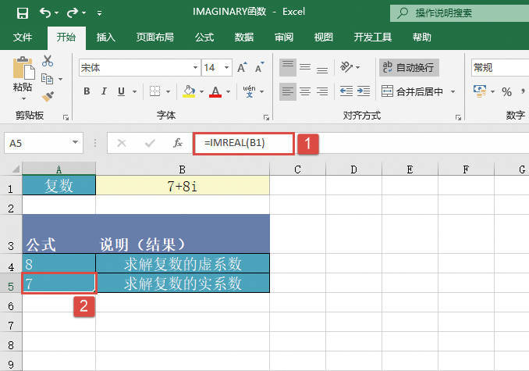The width and height of the screenshot is (529, 371).
Task: Click the Cut scissors icon
Action: click(48, 61)
